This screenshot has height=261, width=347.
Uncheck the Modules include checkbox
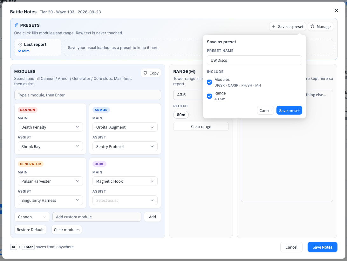point(209,82)
